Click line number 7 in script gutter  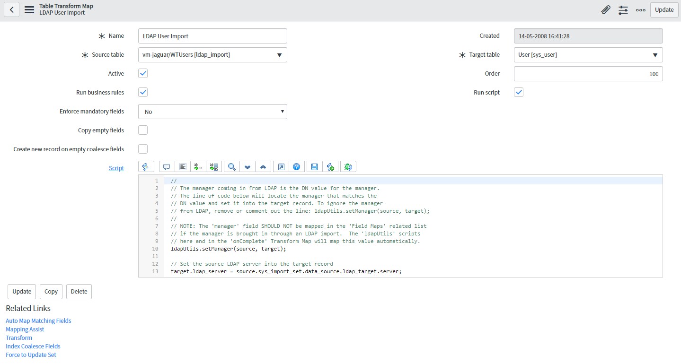point(156,226)
